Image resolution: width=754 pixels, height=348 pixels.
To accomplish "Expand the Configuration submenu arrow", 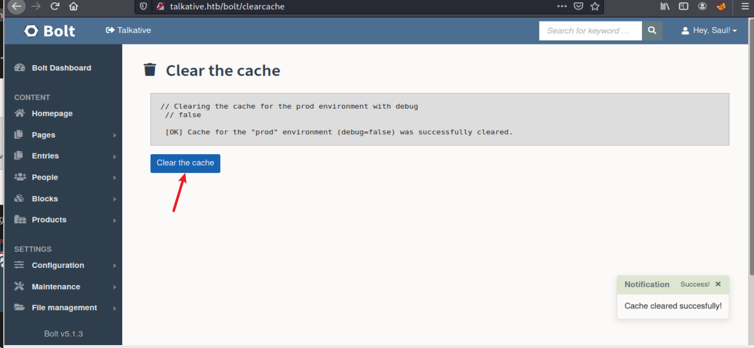I will tap(115, 265).
